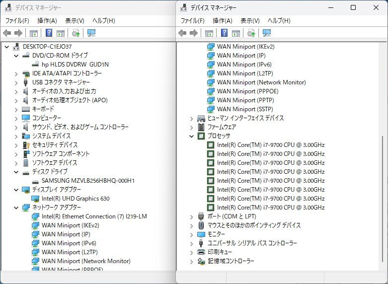Screen dimensions: 388x284
Task: Expand ヒューマン インターフェイス デバイス node
Action: (192, 119)
